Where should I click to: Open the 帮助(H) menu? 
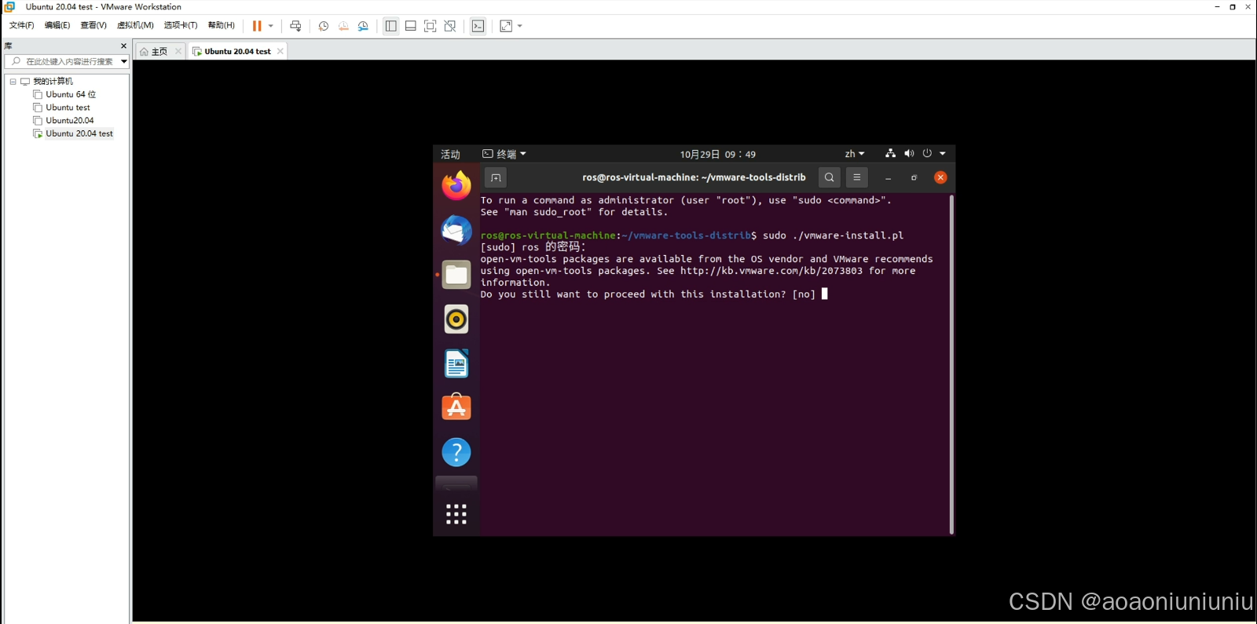pyautogui.click(x=222, y=25)
